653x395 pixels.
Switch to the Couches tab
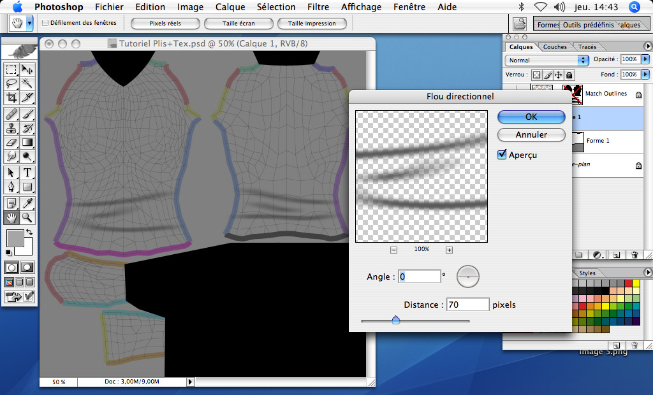[555, 47]
